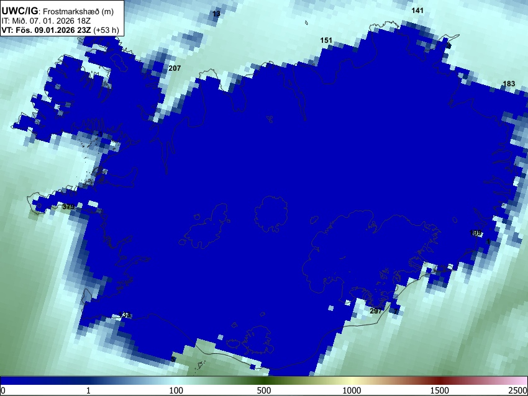Screen dimensions: 528x396
Task: Click the 'VT: Fös. 09.01.2026 23Z (+53 h)' line
Action: click(x=60, y=30)
